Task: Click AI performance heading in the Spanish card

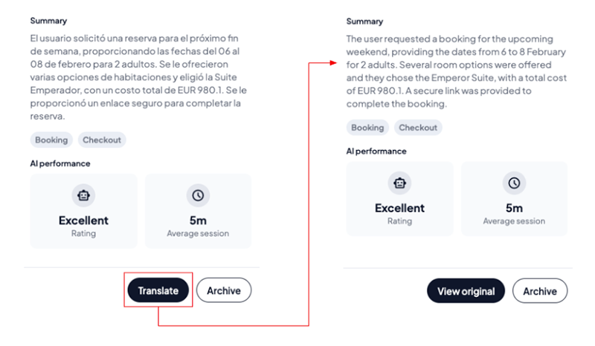Action: coord(60,163)
